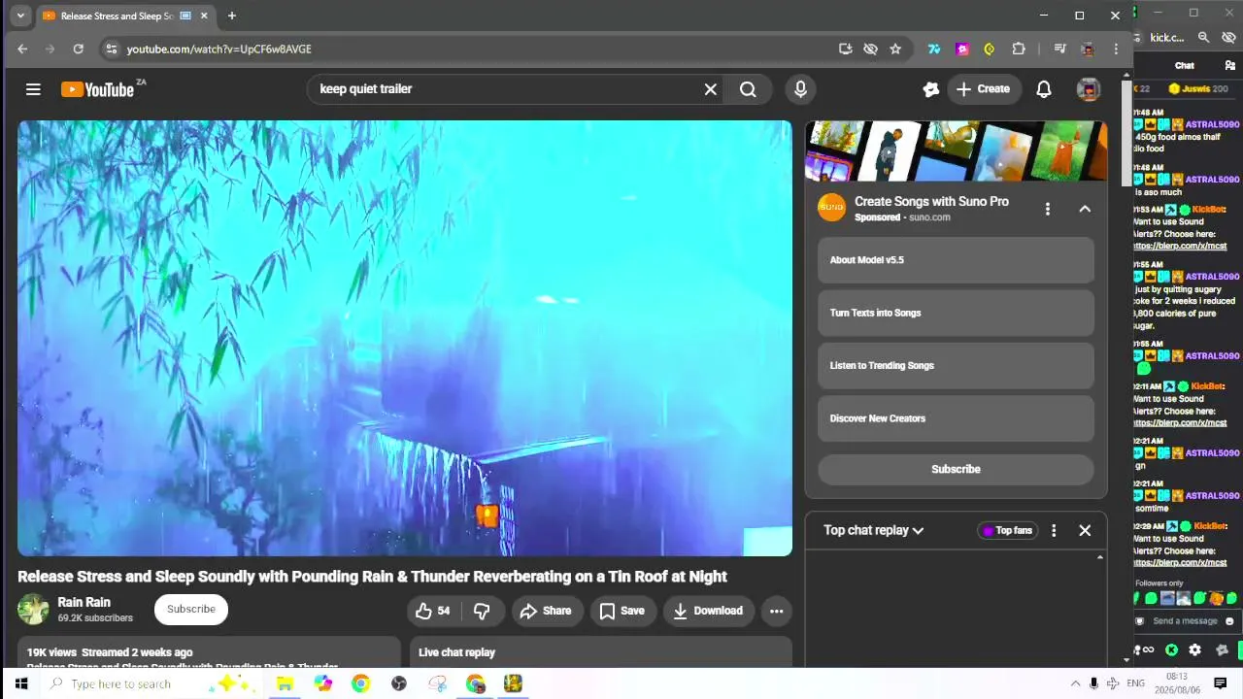Open Suno ad options three-dot menu

(x=1047, y=209)
